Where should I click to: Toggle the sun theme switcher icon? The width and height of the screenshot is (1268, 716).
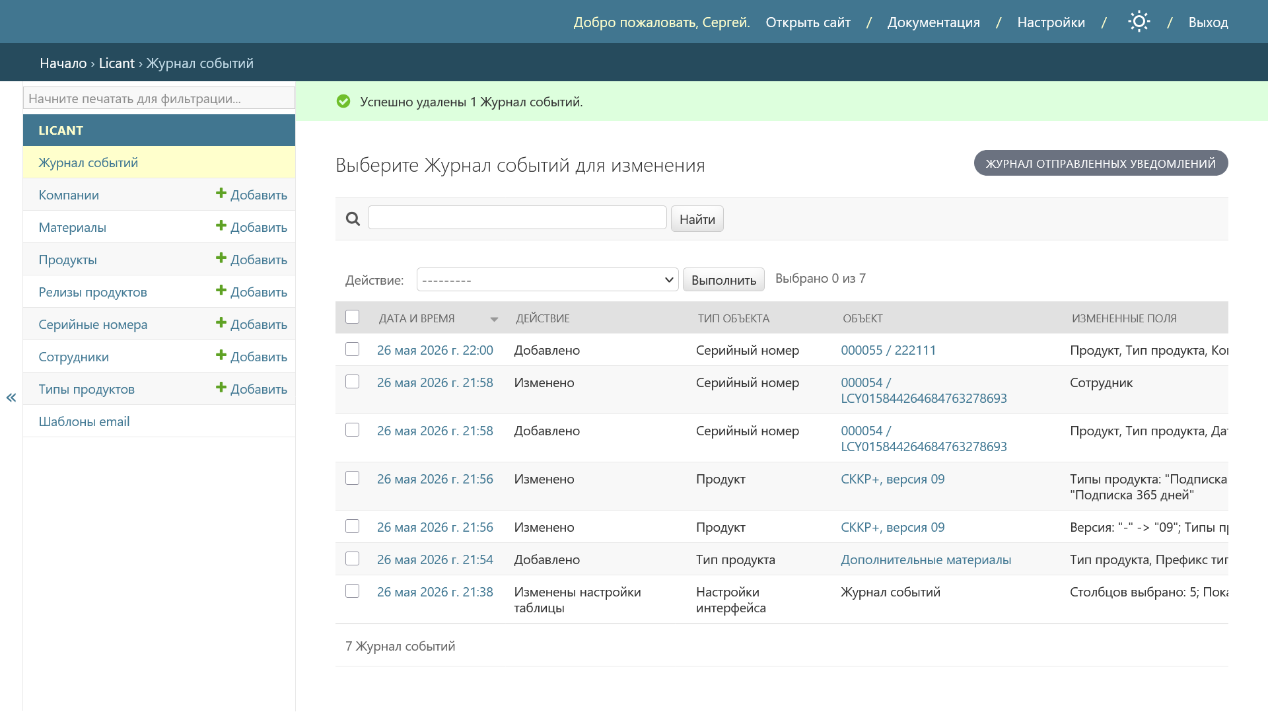(x=1139, y=22)
